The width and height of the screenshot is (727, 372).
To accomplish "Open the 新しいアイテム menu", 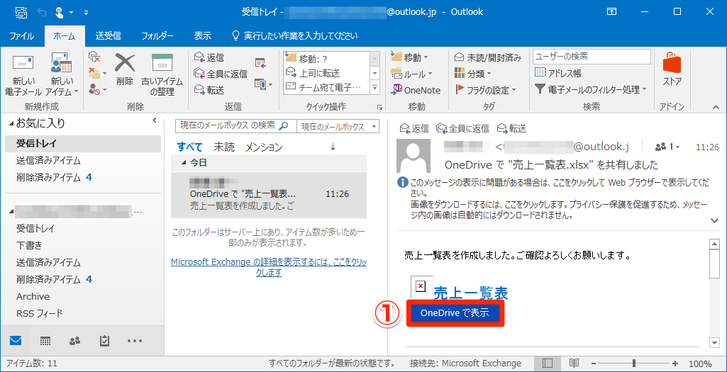I will coord(62,74).
